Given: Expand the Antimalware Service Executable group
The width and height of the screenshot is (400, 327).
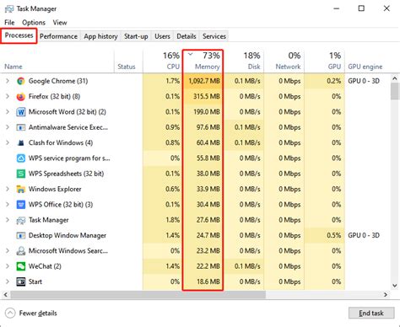Looking at the screenshot, I should 8,127.
